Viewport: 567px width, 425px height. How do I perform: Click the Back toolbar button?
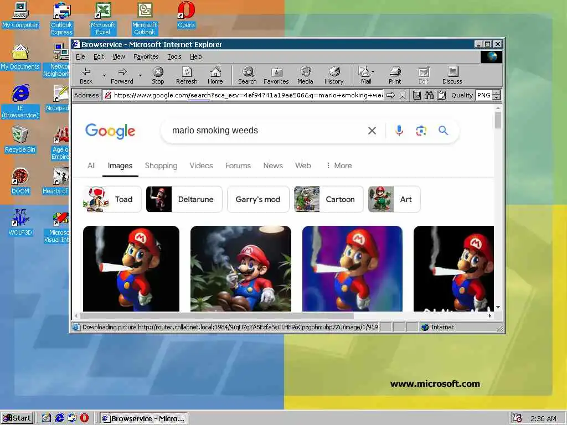[86, 75]
